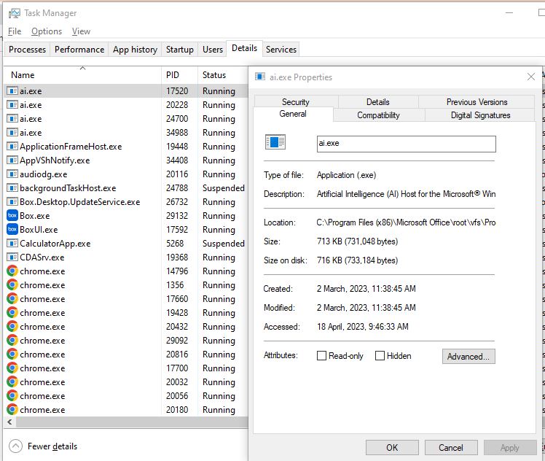Open the Security tab in Properties

295,101
